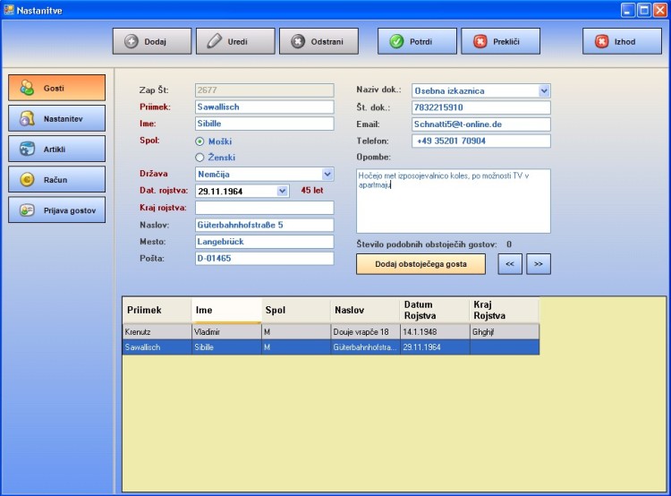Click the Uredi pencil icon
Viewport: 671px width, 496px height.
tap(211, 41)
